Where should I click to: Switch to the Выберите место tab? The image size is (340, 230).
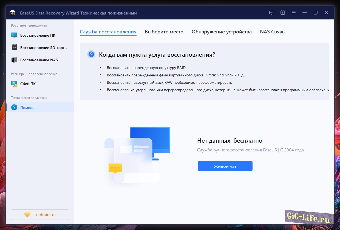click(x=164, y=32)
